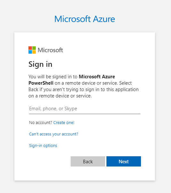Click the gray Microsoft wordmark text
The height and width of the screenshot is (193, 171).
pos(51,50)
